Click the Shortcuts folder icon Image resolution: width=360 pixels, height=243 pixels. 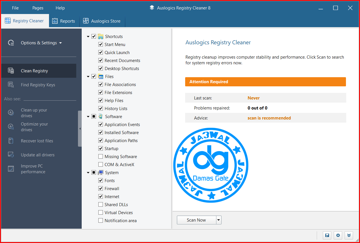[101, 36]
